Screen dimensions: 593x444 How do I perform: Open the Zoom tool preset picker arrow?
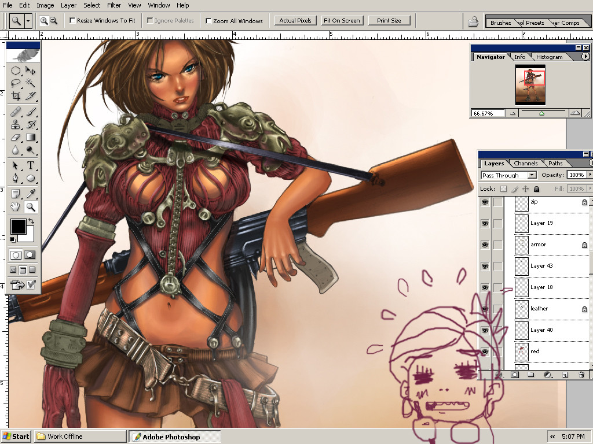28,21
